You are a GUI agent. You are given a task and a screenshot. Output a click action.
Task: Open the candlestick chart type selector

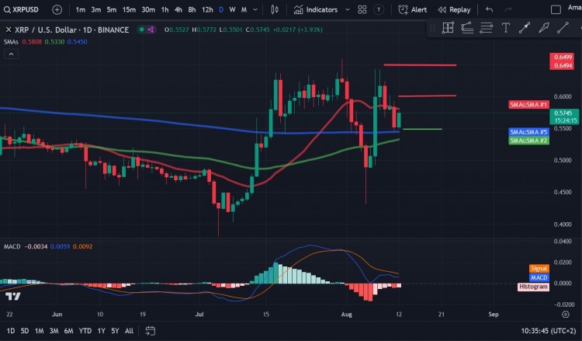click(x=275, y=9)
